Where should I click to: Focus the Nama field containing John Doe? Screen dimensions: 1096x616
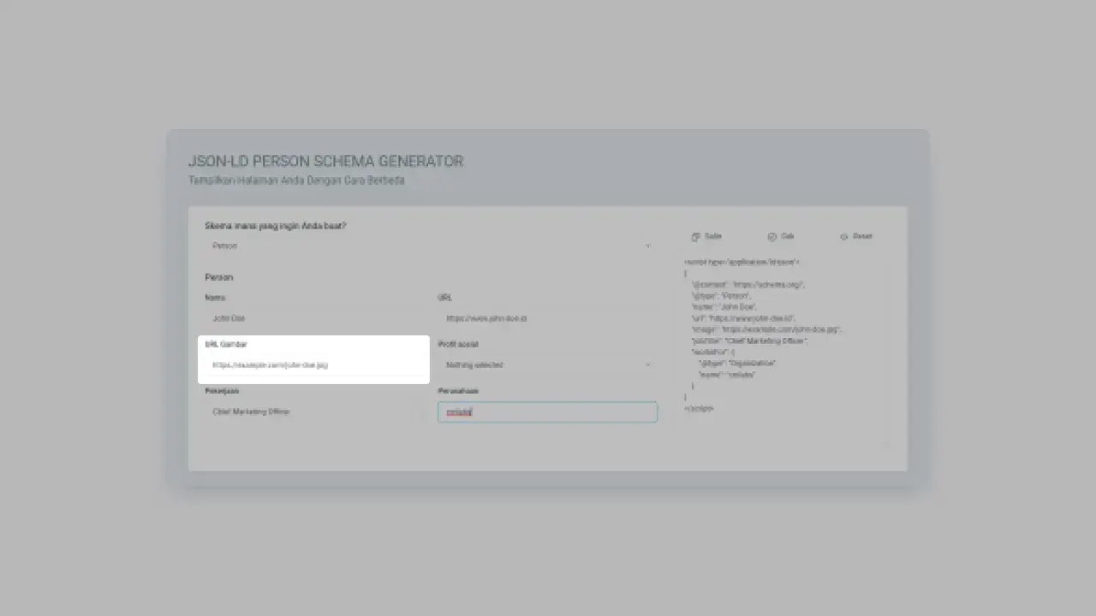[315, 318]
